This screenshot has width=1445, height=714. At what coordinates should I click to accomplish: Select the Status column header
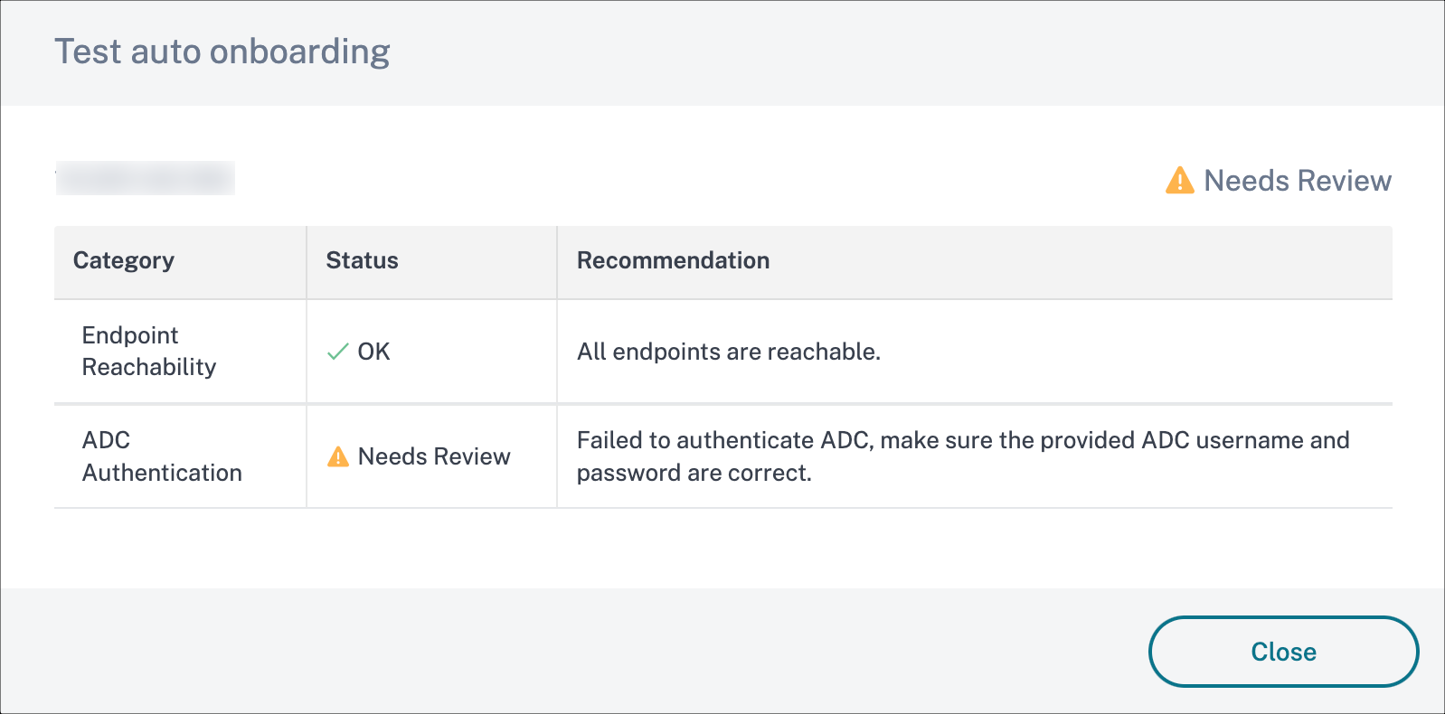[362, 260]
